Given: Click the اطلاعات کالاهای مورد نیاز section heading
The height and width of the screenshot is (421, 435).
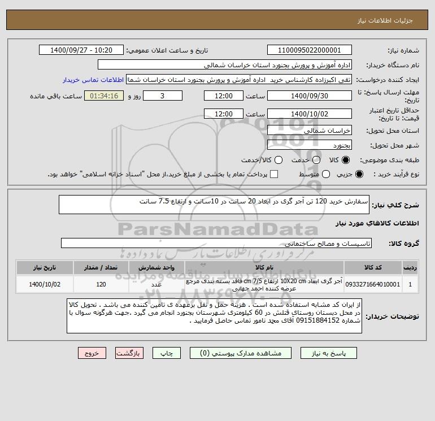Looking at the screenshot, I should click(377, 223).
